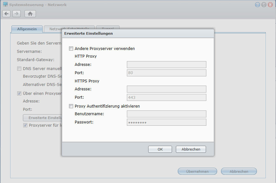Screen dimensions: 276x183
Task: Click the Passwort input field
Action: coord(166,122)
